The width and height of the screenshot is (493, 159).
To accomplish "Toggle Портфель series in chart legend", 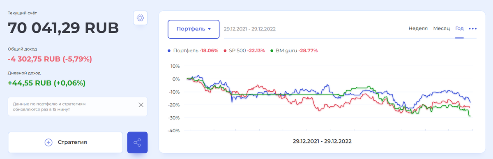I will 193,51.
